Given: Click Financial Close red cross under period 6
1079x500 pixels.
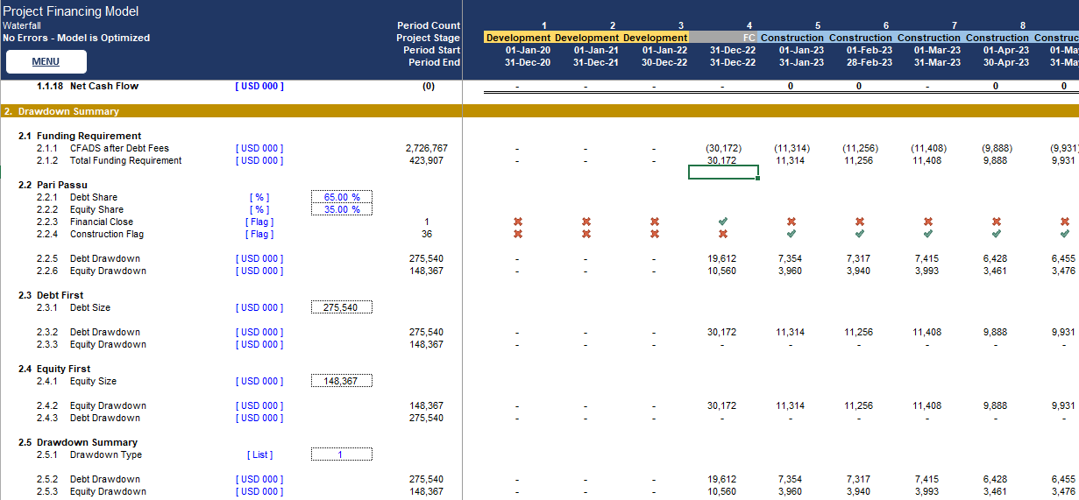Looking at the screenshot, I should click(x=860, y=222).
